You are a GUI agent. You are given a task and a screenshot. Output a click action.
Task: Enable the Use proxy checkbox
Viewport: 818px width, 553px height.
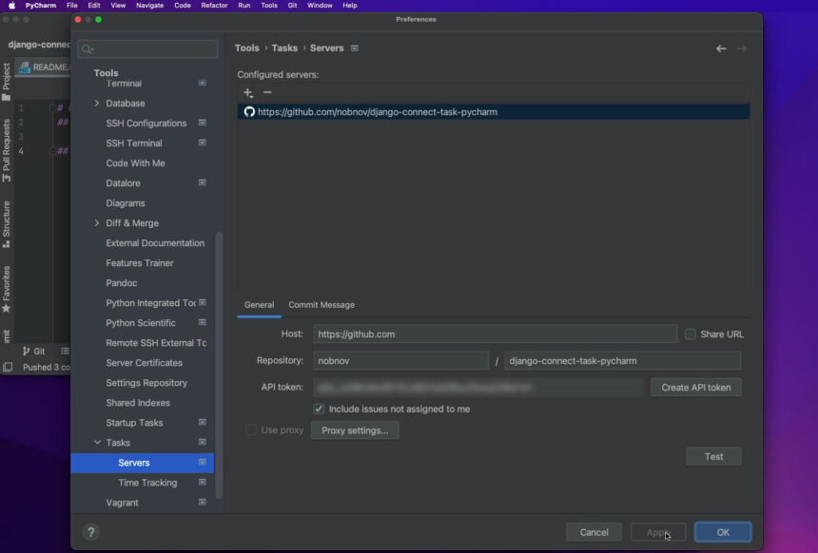pos(251,429)
